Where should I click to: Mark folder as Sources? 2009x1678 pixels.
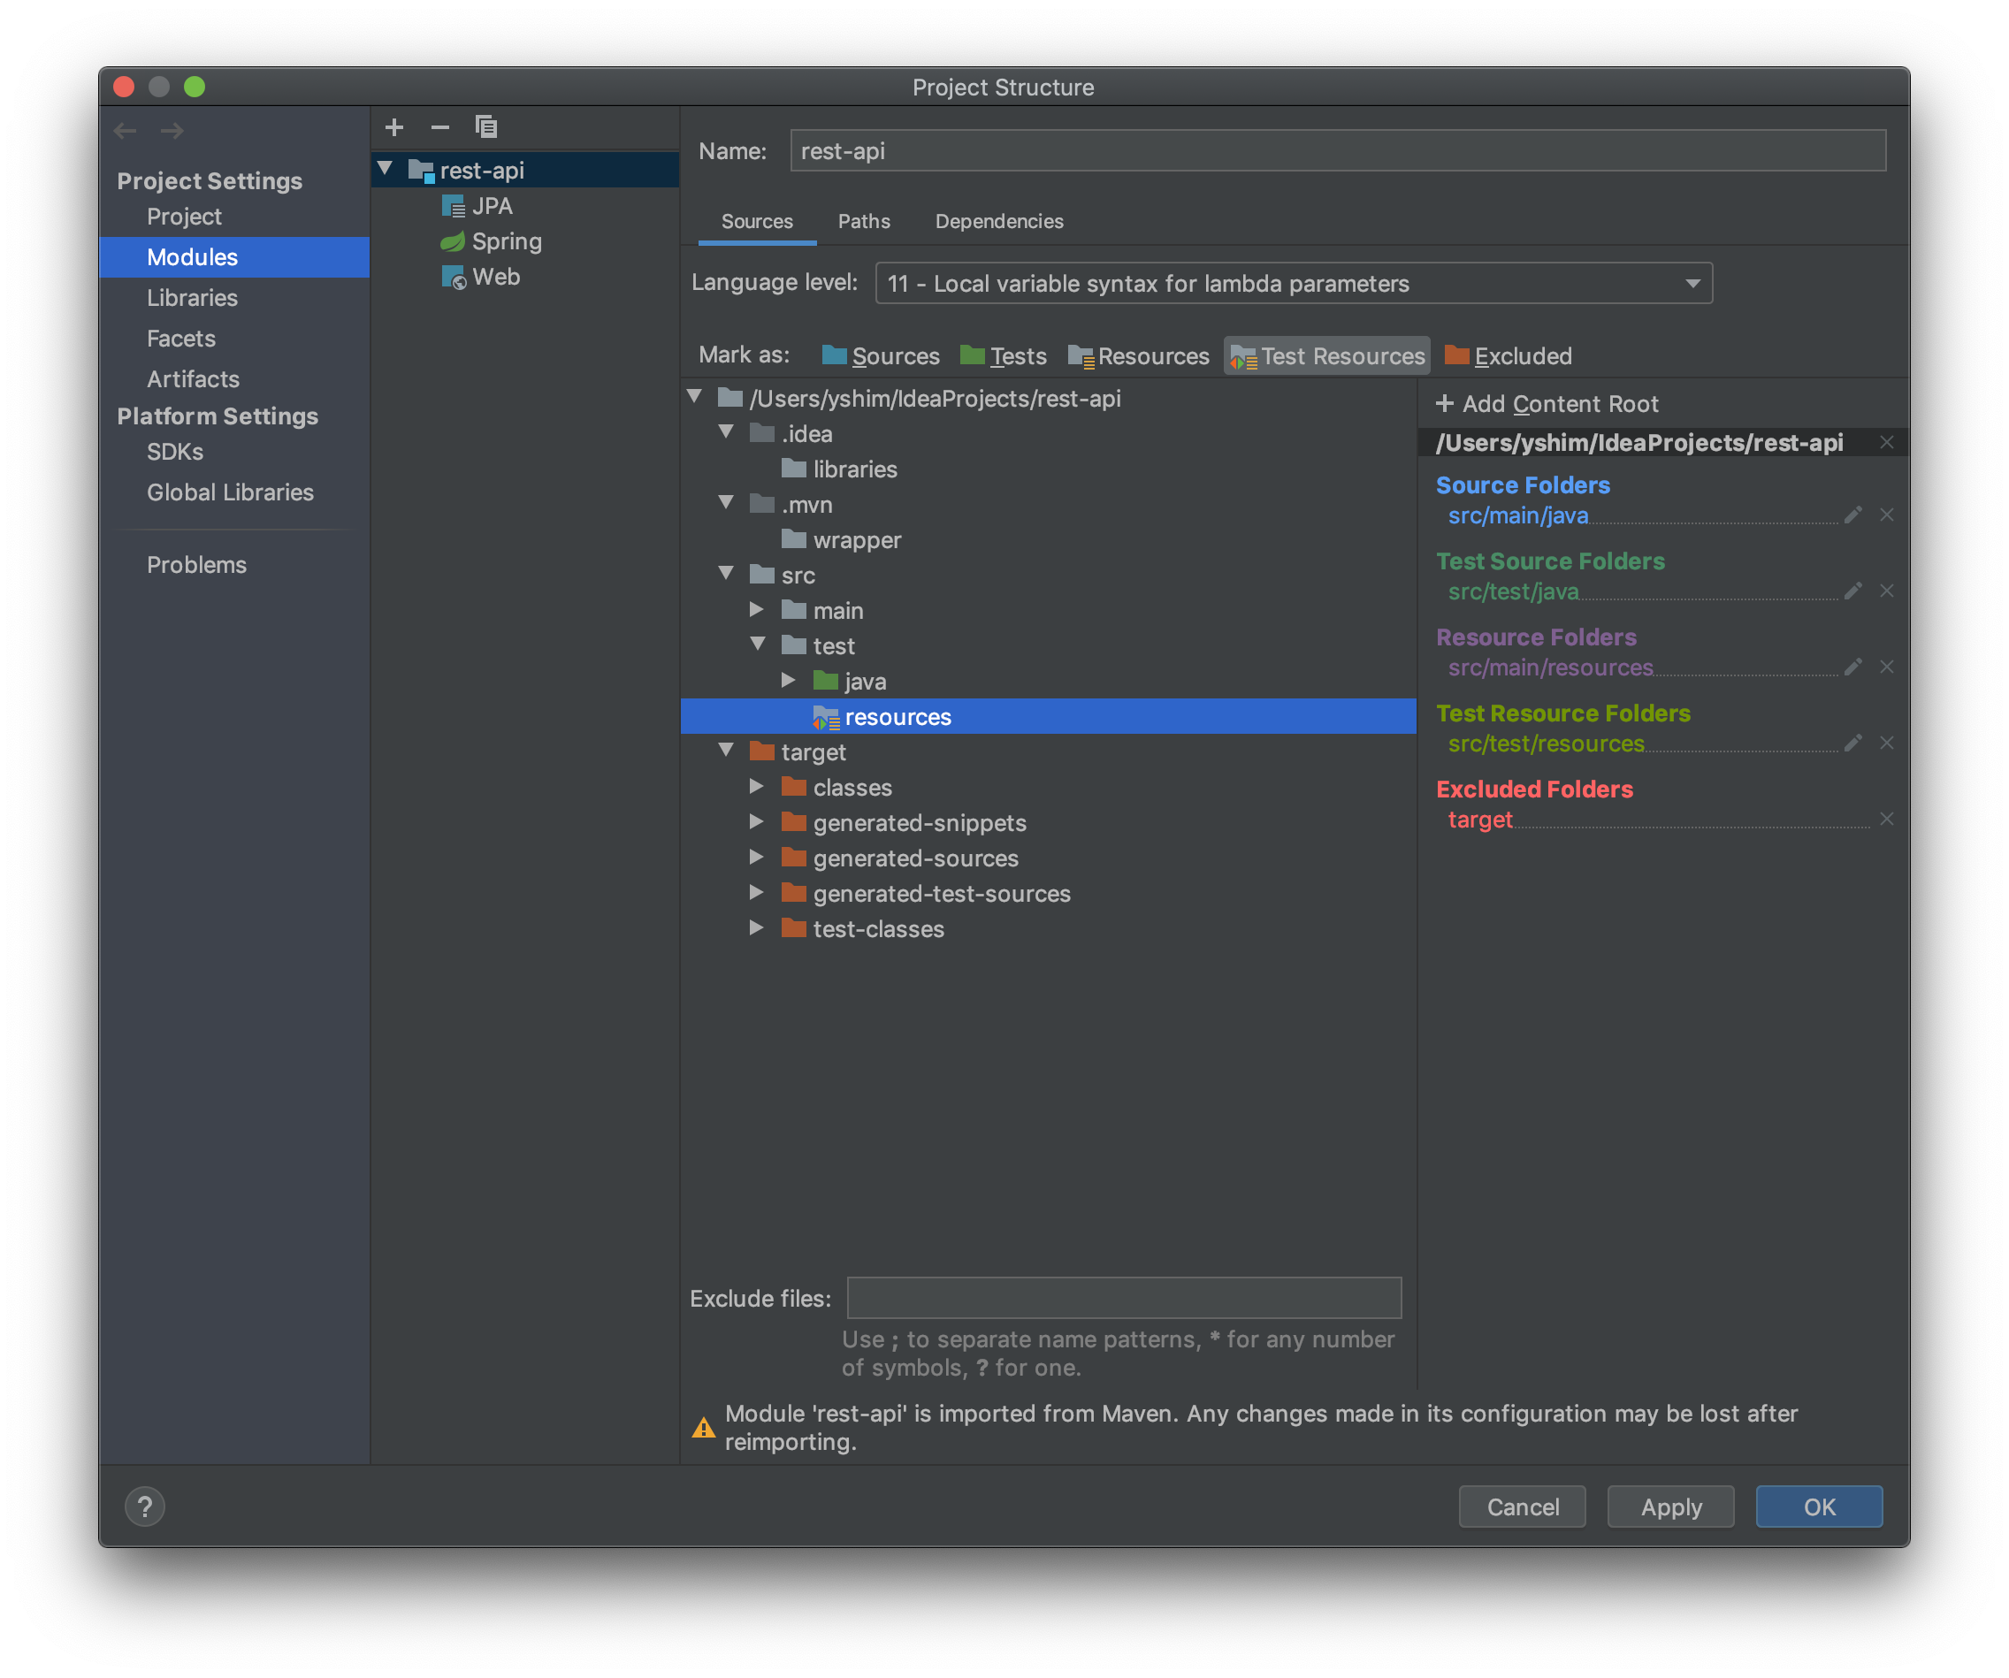tap(880, 356)
